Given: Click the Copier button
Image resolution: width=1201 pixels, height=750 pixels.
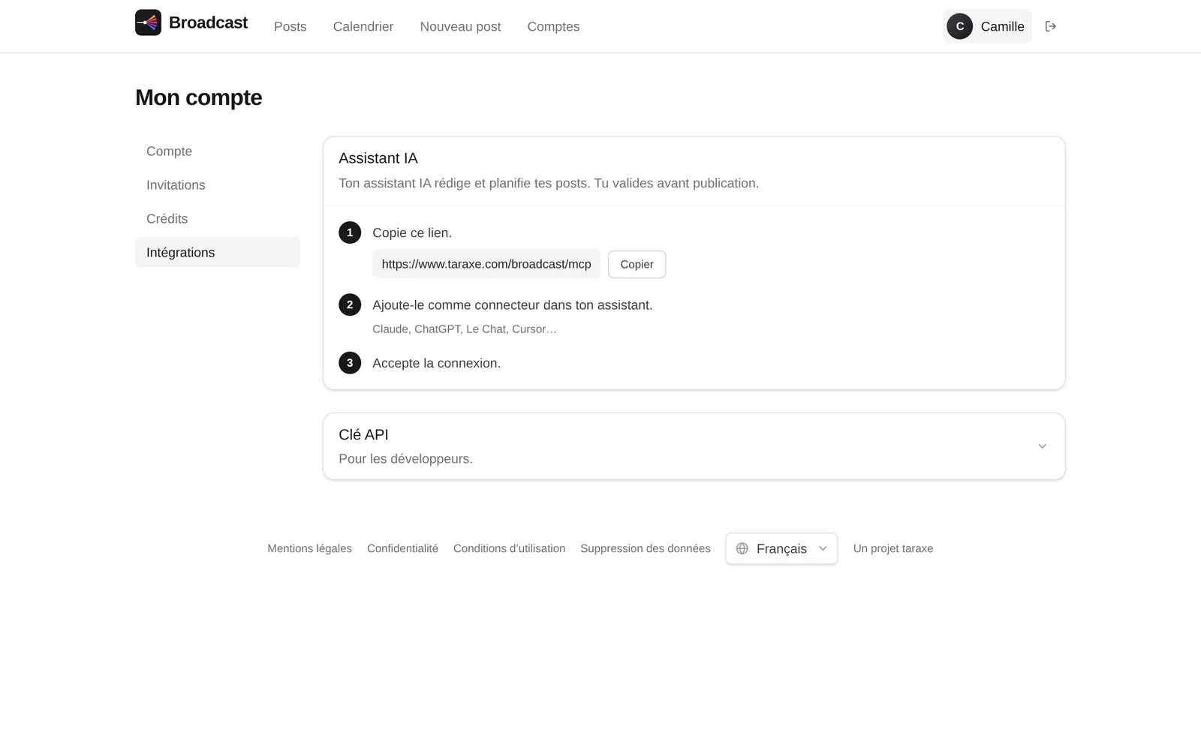Looking at the screenshot, I should 637,264.
